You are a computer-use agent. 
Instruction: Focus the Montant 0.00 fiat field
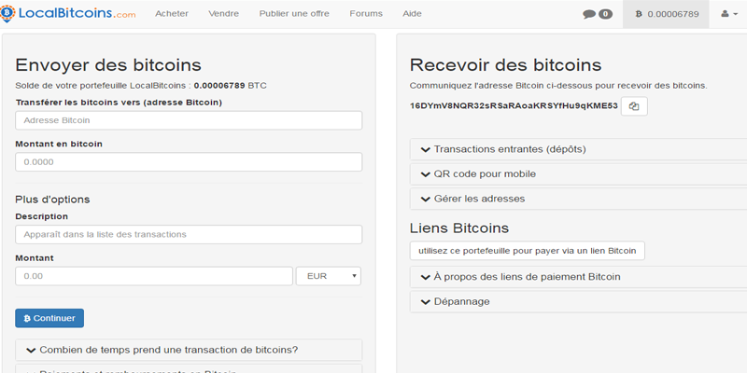pos(154,276)
